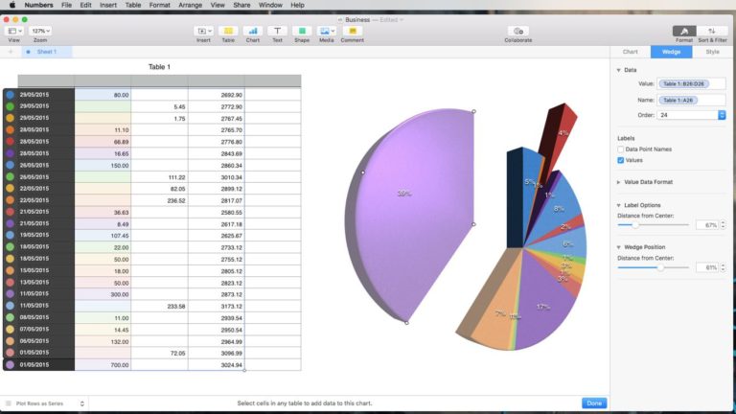Uncheck the Values label checkbox
This screenshot has height=414, width=736.
click(x=621, y=160)
